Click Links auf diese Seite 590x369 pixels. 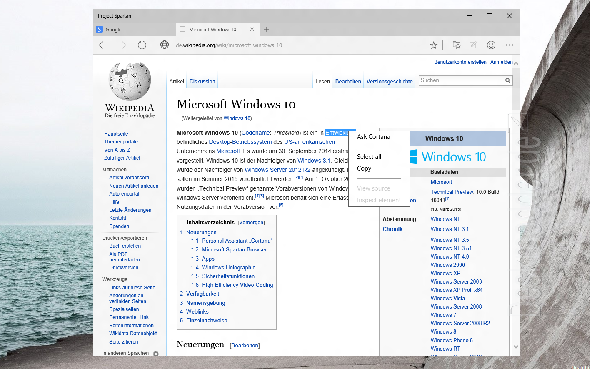(132, 288)
